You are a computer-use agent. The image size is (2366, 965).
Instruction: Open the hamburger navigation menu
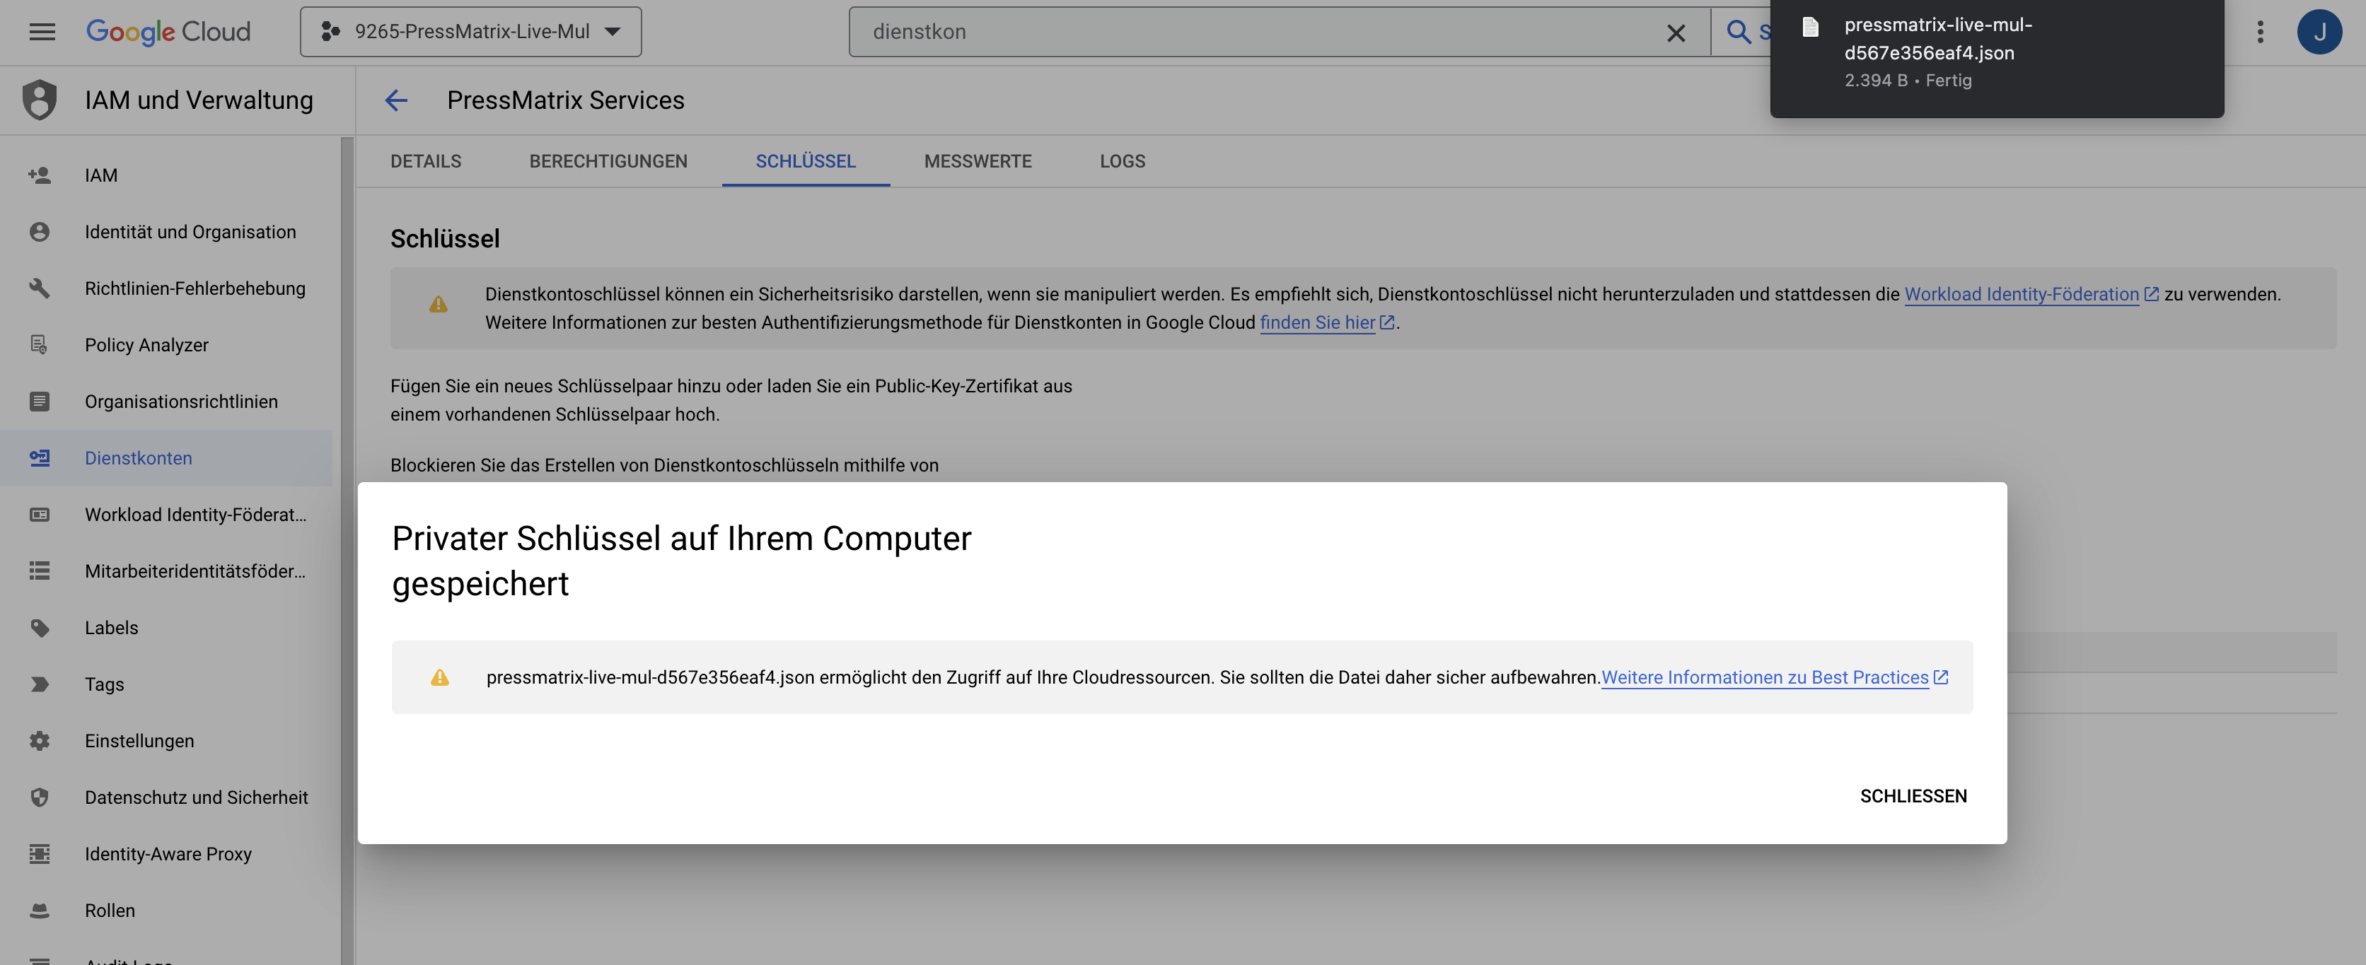point(42,32)
